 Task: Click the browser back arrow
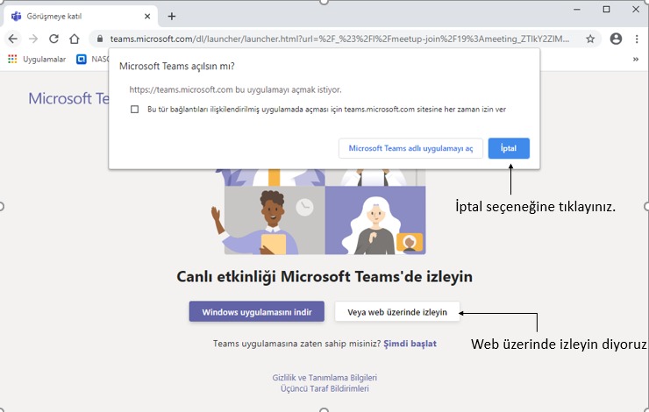coord(13,39)
